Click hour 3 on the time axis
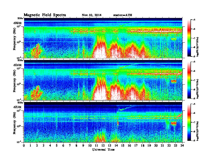The width and height of the screenshot is (217, 167). click(44, 145)
